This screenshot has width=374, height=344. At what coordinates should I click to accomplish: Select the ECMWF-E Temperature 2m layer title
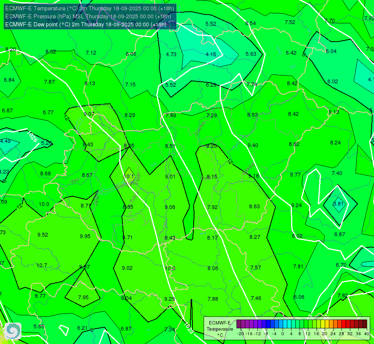90,8
